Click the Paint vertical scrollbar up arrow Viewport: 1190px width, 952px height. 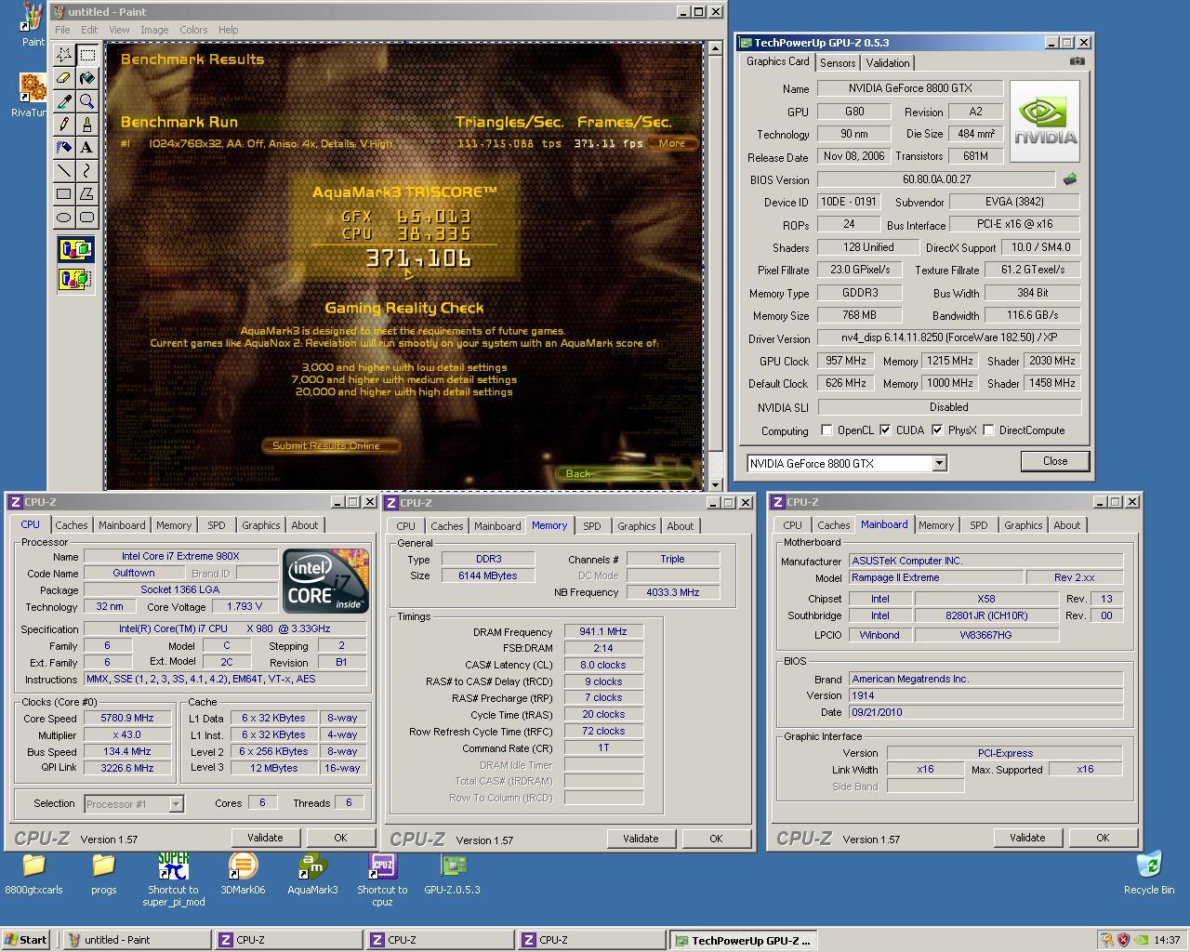(x=715, y=47)
